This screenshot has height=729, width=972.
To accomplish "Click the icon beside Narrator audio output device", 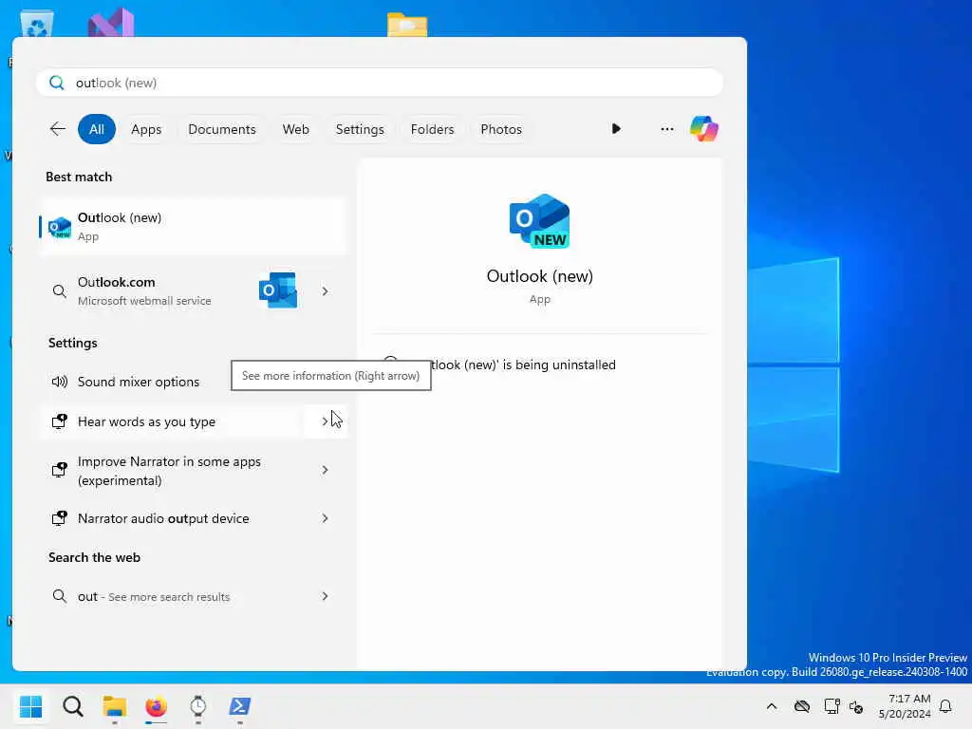I will tap(60, 518).
